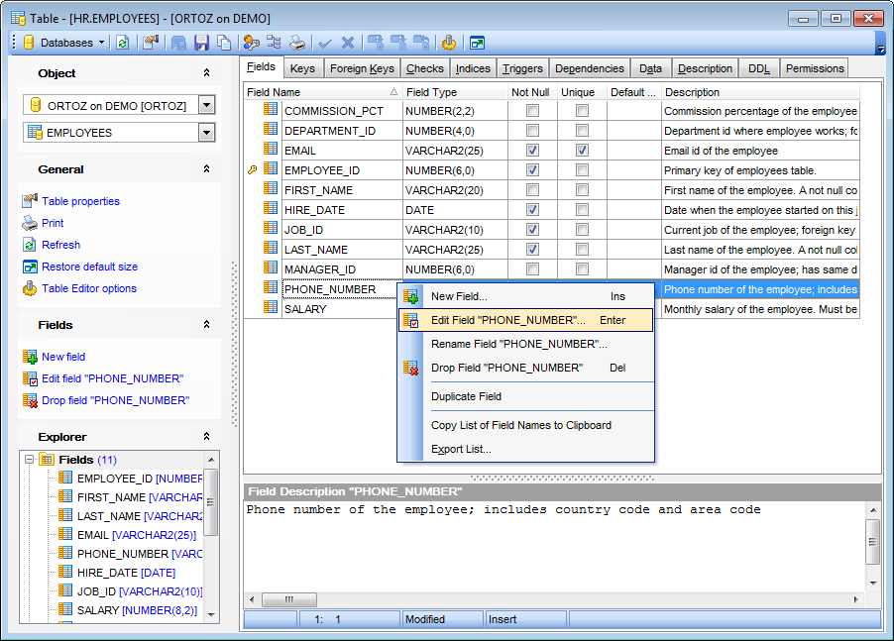Click the refresh icon in the top toolbar
This screenshot has height=641, width=894.
coord(122,43)
